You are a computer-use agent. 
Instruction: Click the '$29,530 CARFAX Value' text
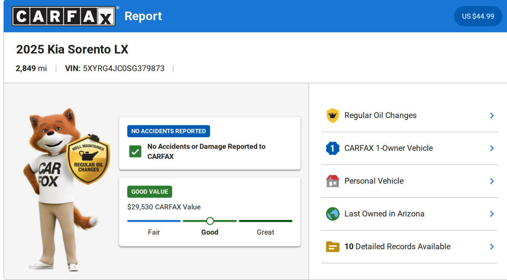[164, 207]
